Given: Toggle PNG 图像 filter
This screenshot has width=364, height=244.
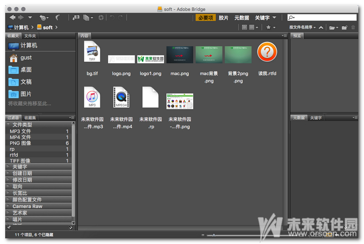Looking at the screenshot, I should click(x=38, y=143).
